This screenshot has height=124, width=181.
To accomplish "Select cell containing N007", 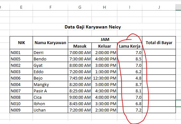I will click(x=21, y=91).
